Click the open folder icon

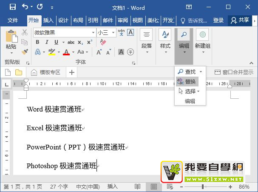[19, 72]
